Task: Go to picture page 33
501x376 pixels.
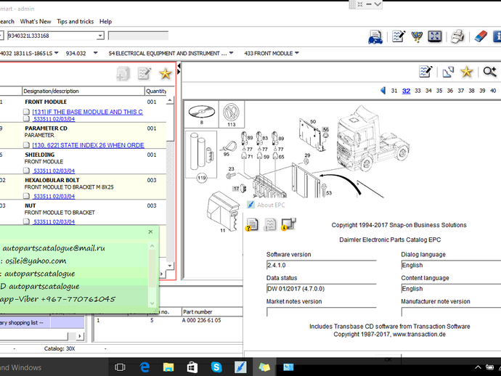Action: pyautogui.click(x=417, y=91)
